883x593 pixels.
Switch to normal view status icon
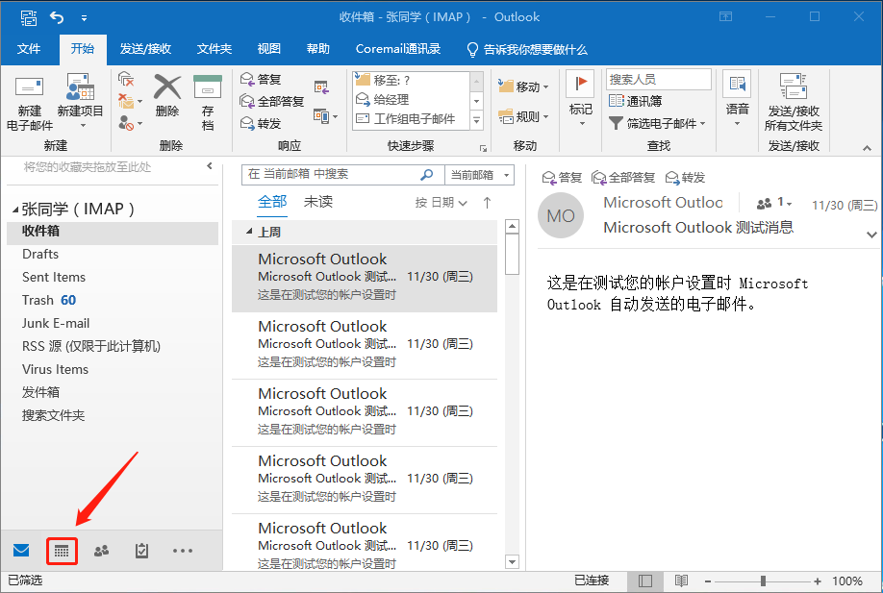point(645,581)
